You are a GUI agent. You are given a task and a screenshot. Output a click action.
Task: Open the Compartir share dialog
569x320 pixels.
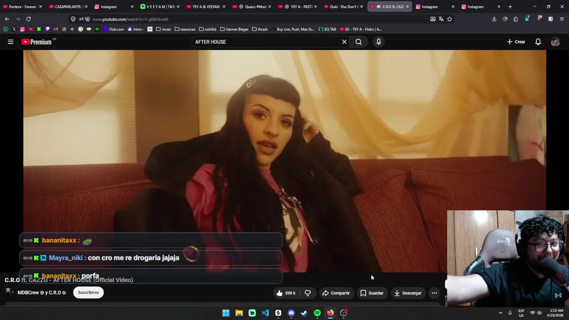[x=336, y=293]
